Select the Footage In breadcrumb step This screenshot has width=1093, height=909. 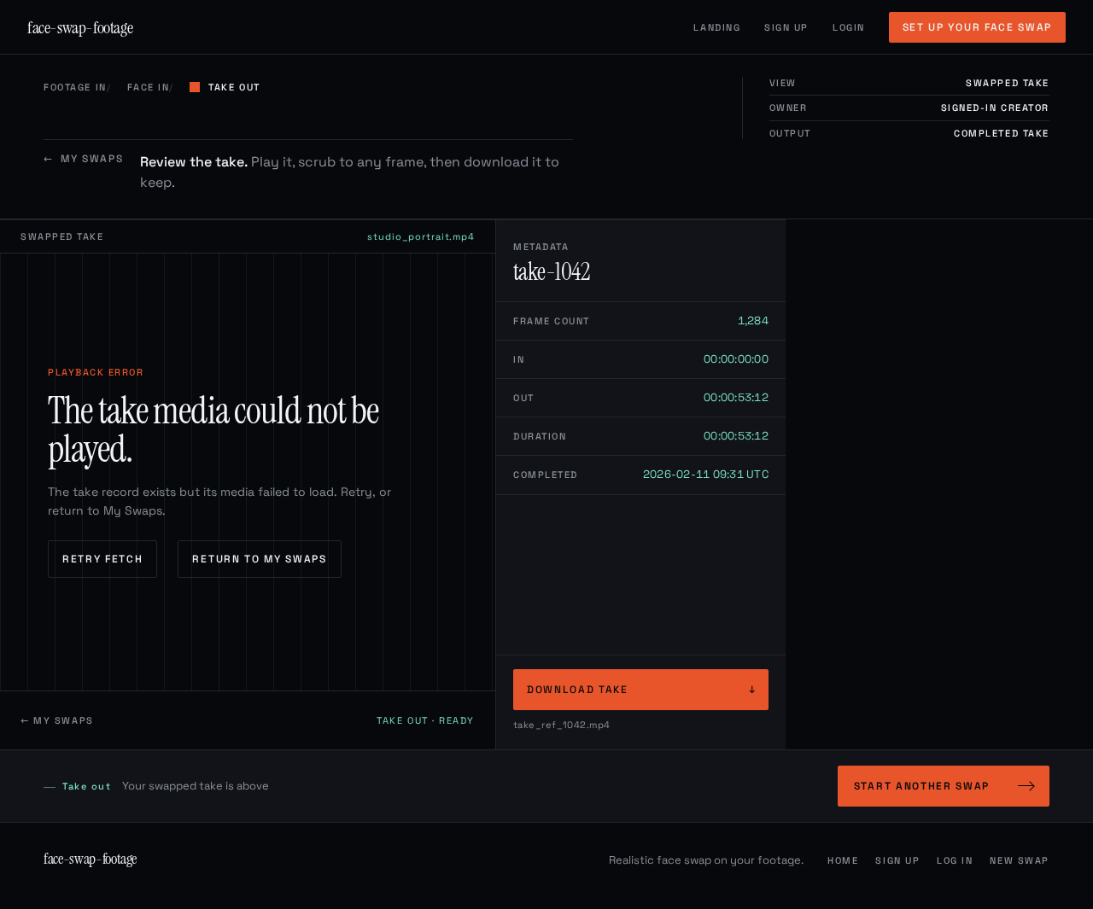tap(75, 88)
